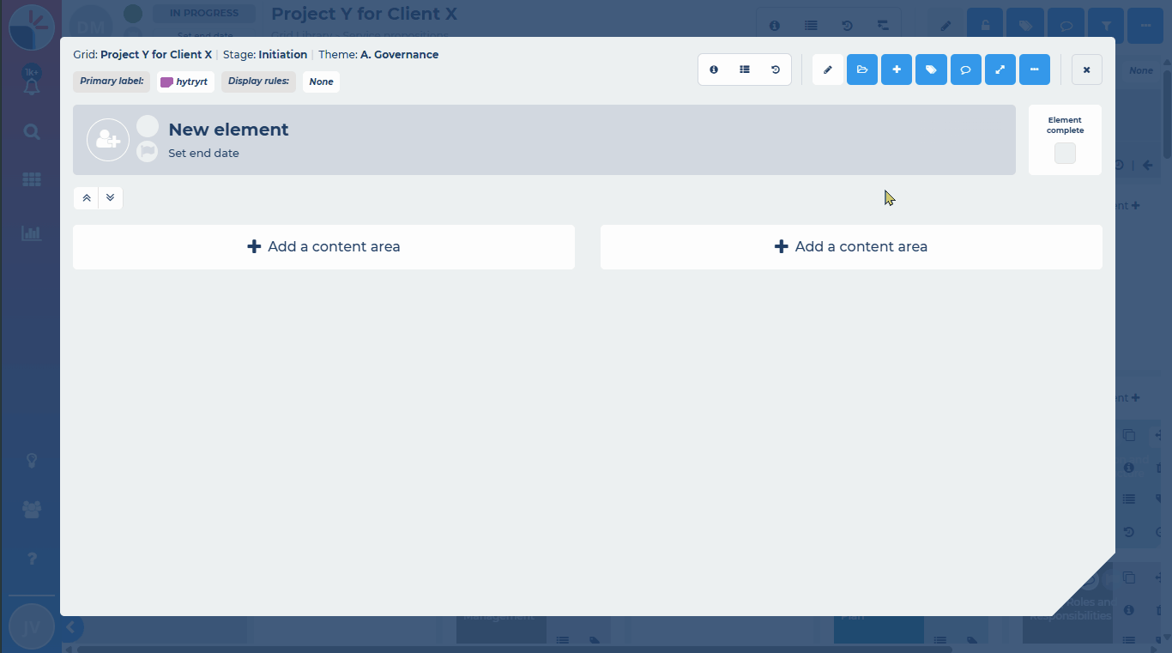Open the ellipsis more options button
The height and width of the screenshot is (653, 1172).
[1035, 70]
